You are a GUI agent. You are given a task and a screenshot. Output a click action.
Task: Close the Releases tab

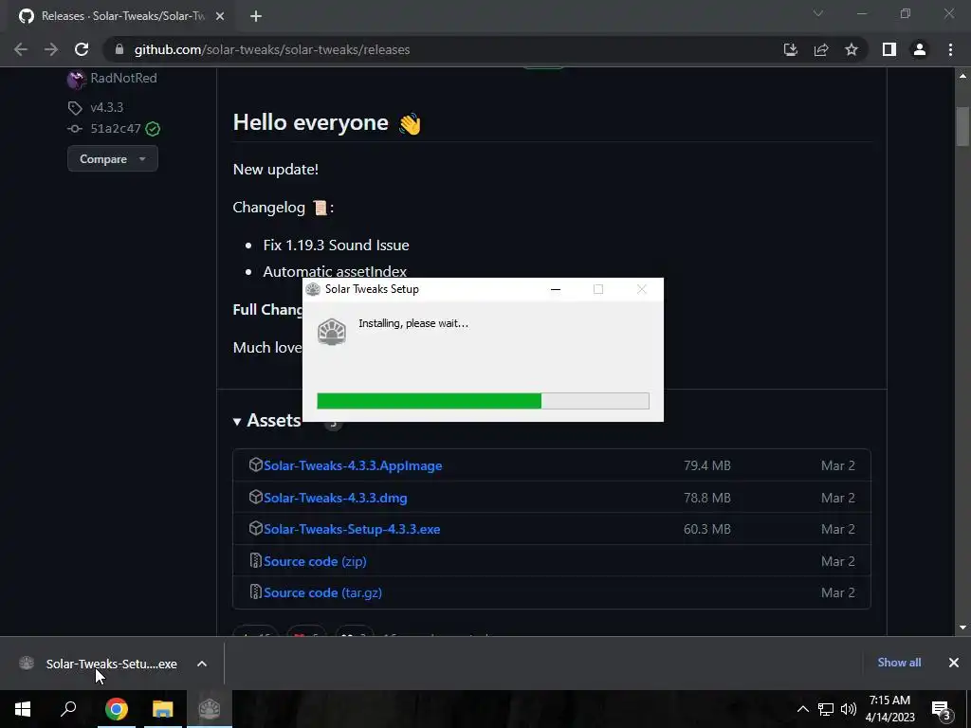point(220,16)
